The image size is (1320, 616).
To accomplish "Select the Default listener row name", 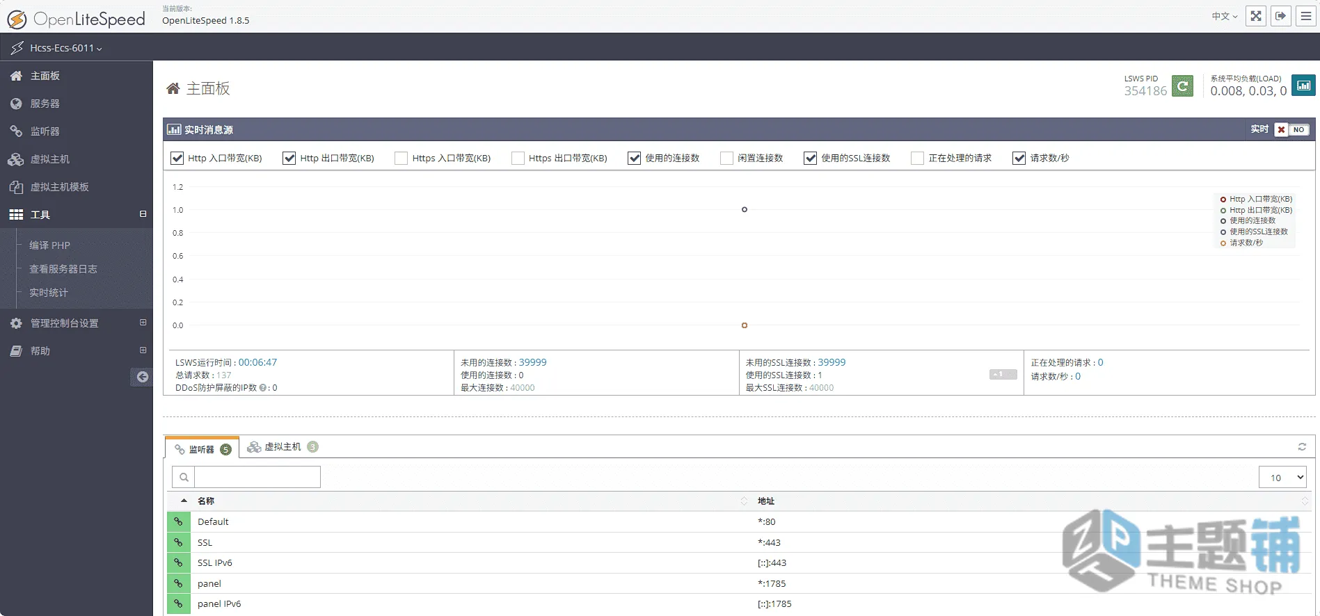I will pos(213,521).
